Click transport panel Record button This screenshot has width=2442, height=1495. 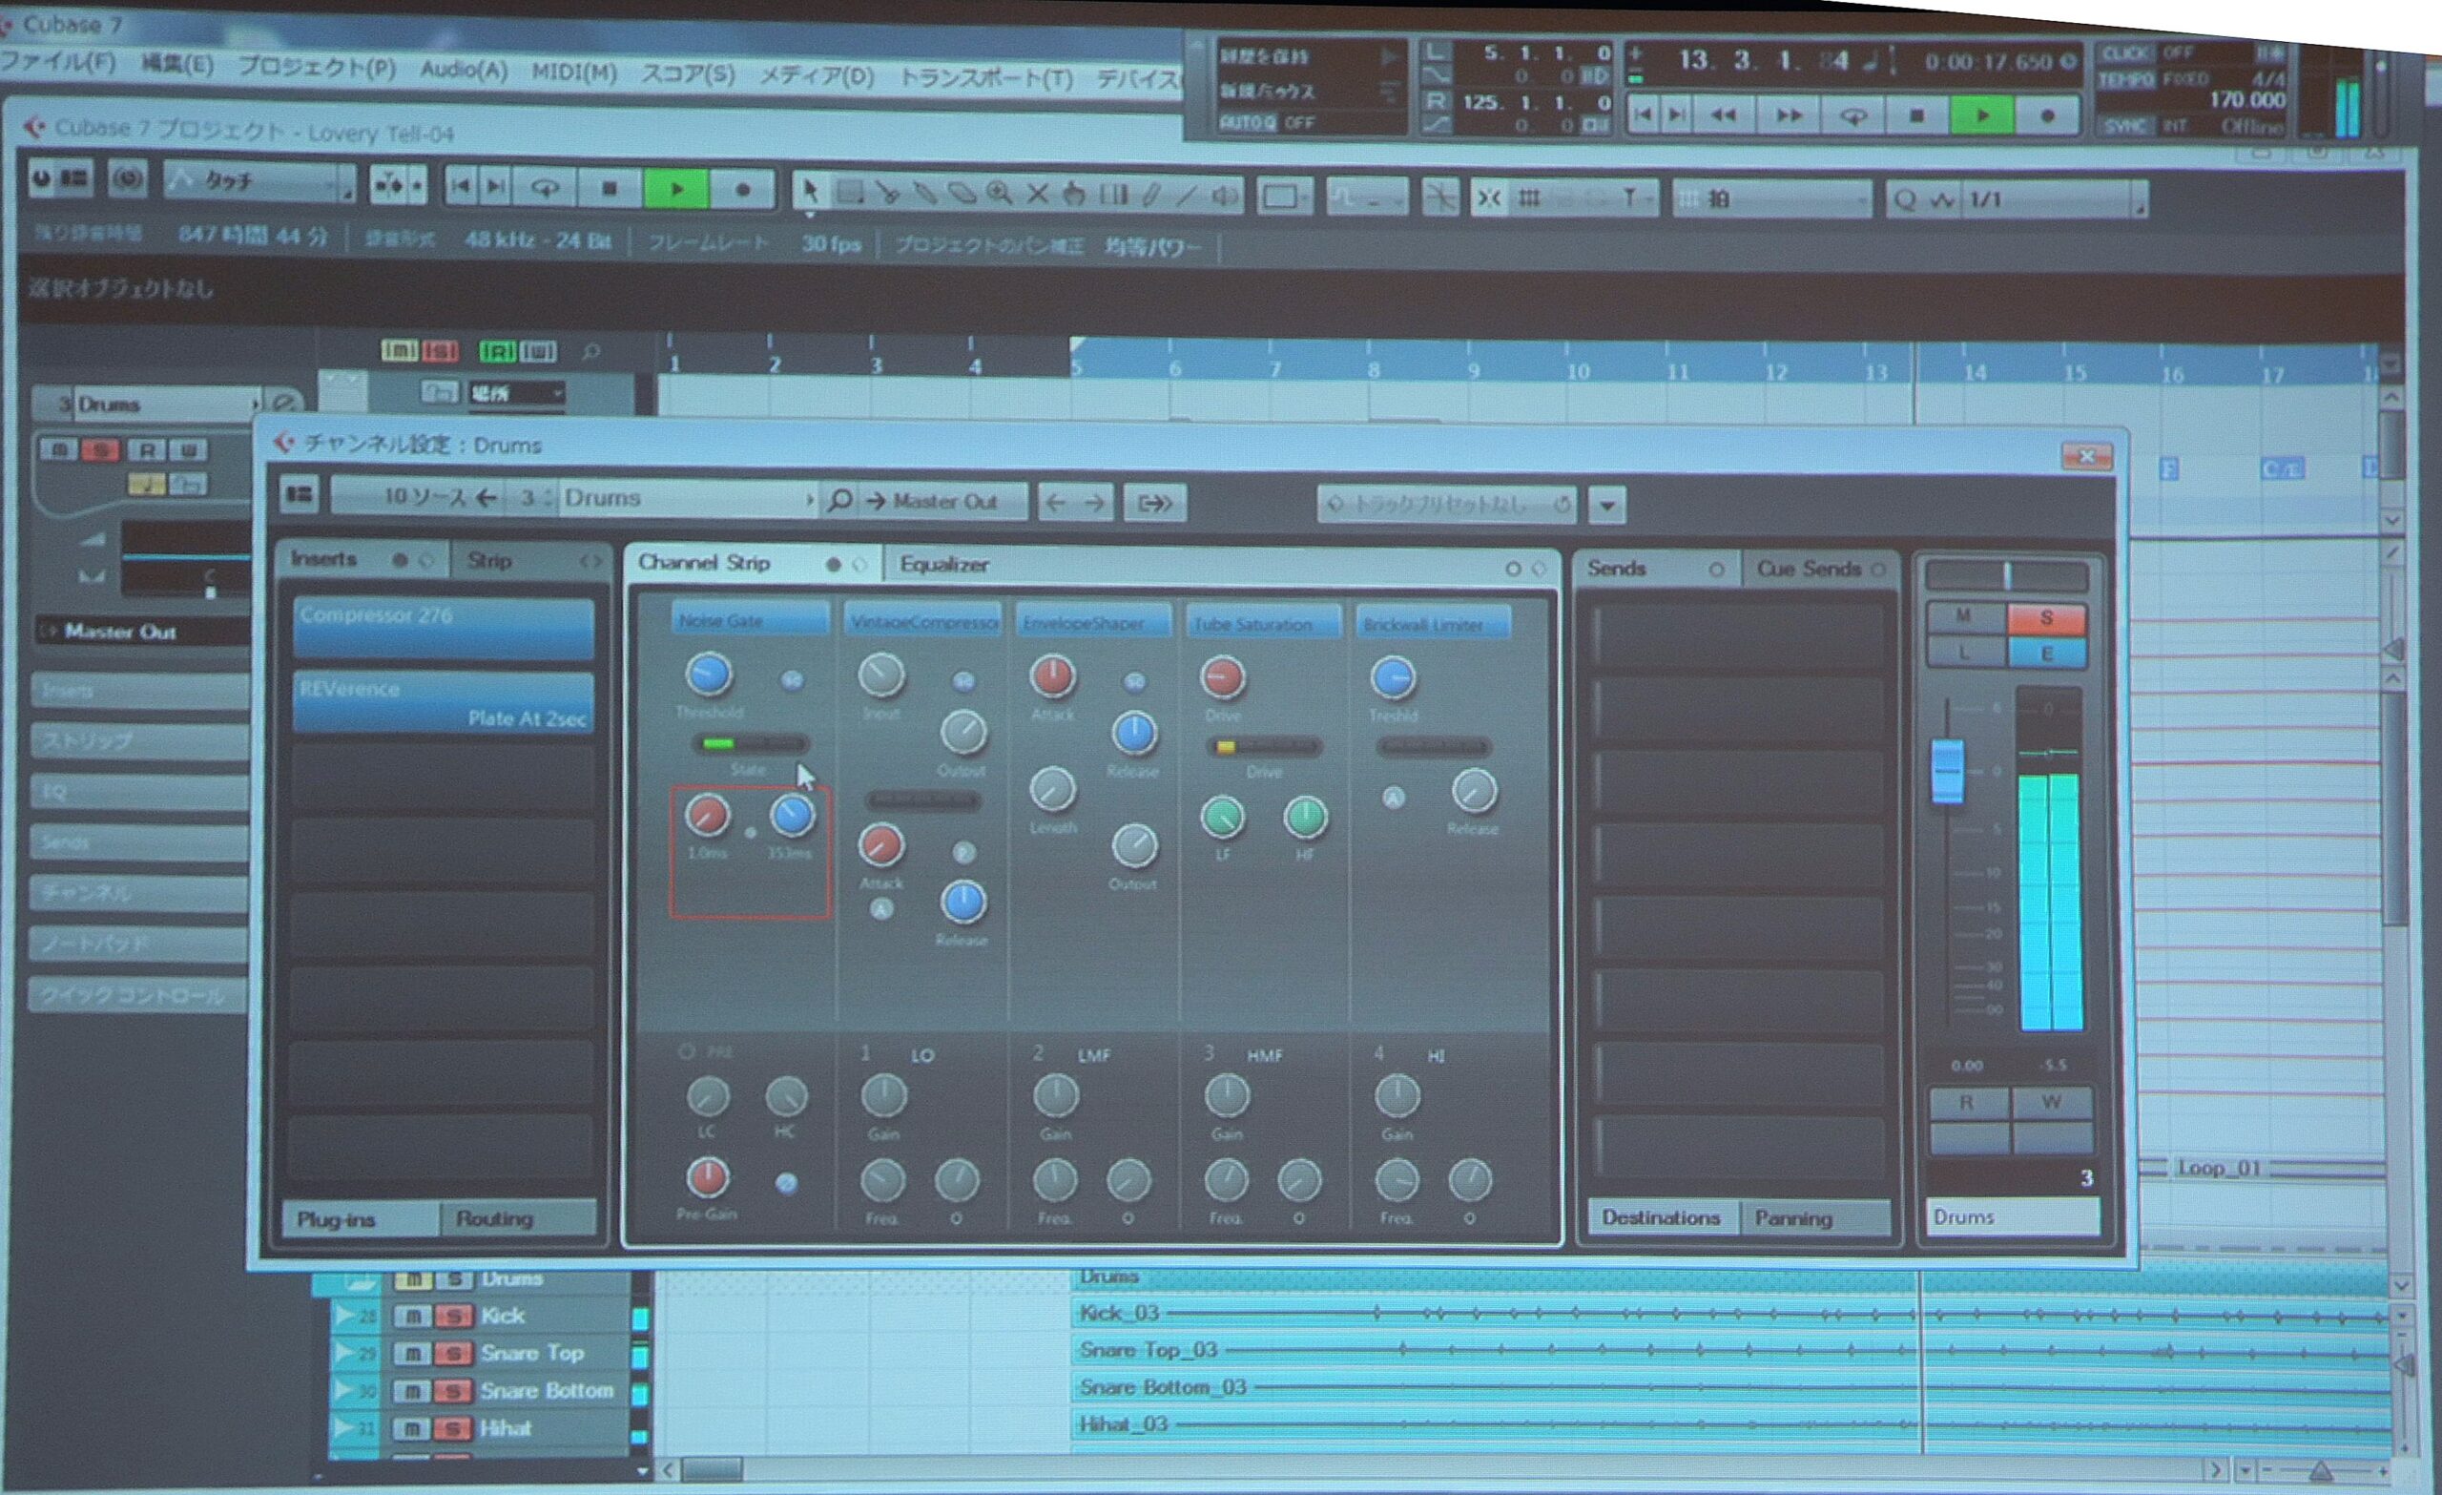coord(2047,116)
